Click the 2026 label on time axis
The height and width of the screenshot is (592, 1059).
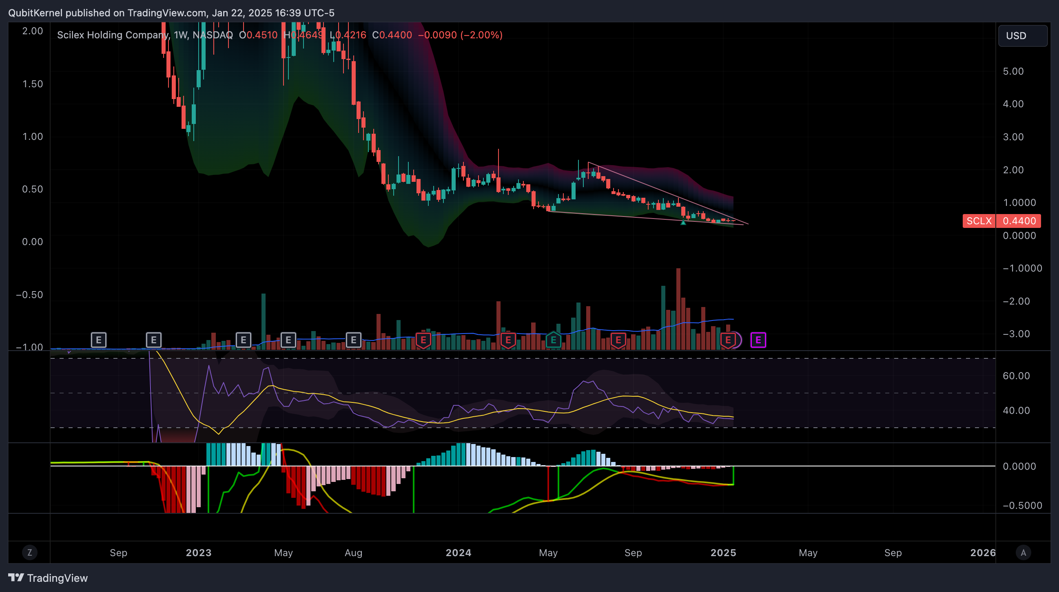[983, 552]
